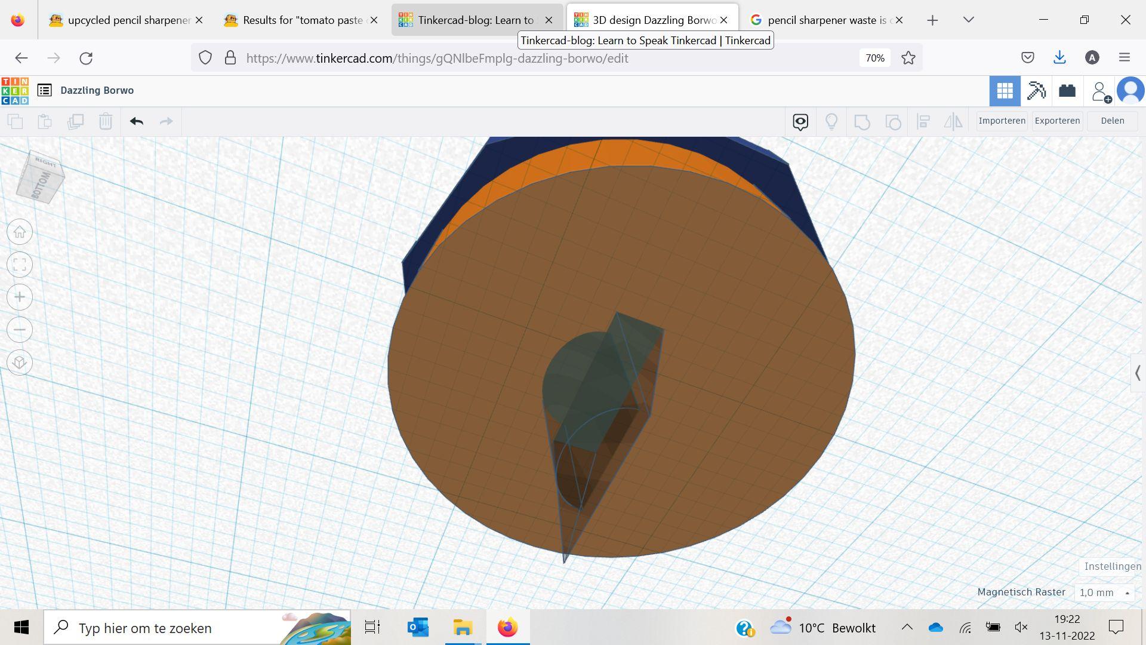The image size is (1146, 645).
Task: Click the home view icon
Action: (x=20, y=232)
